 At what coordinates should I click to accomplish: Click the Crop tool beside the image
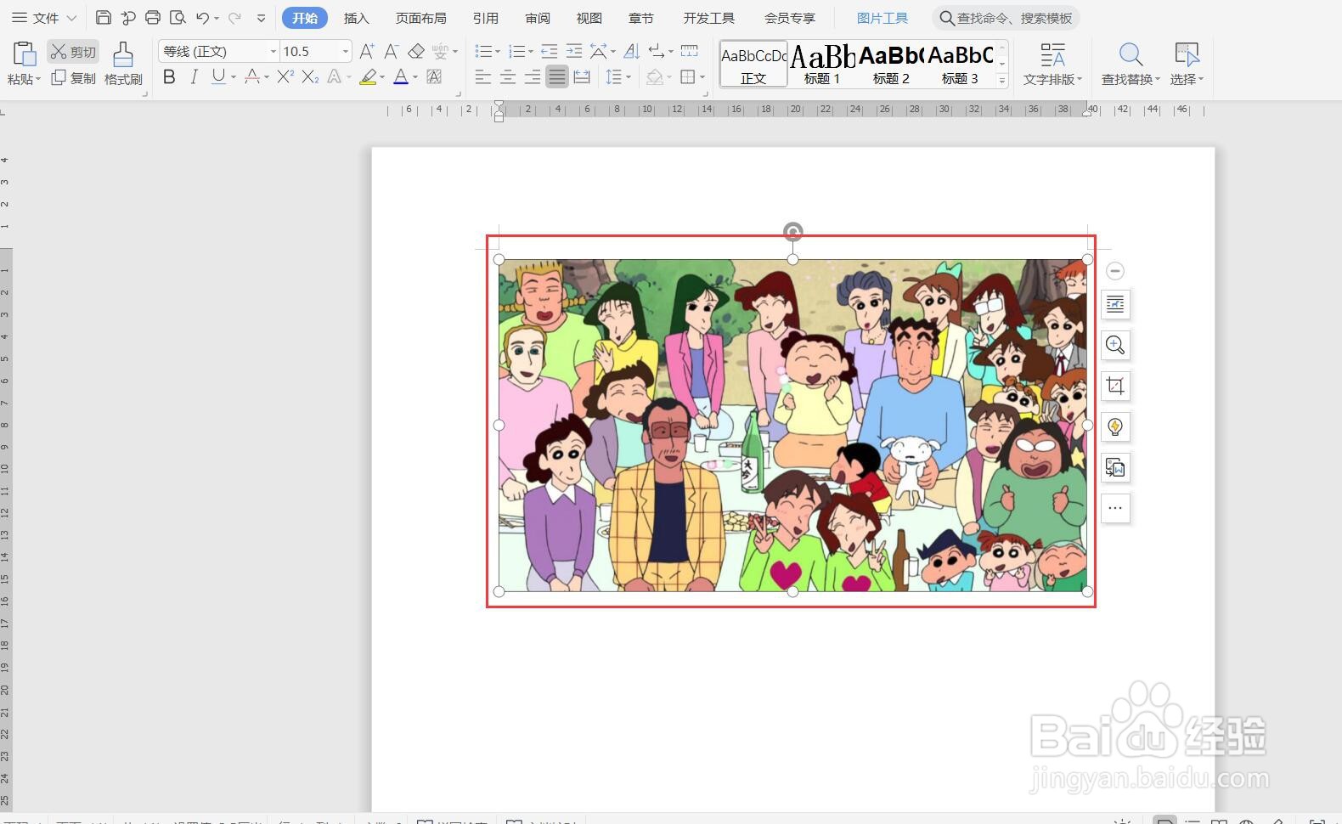1115,386
